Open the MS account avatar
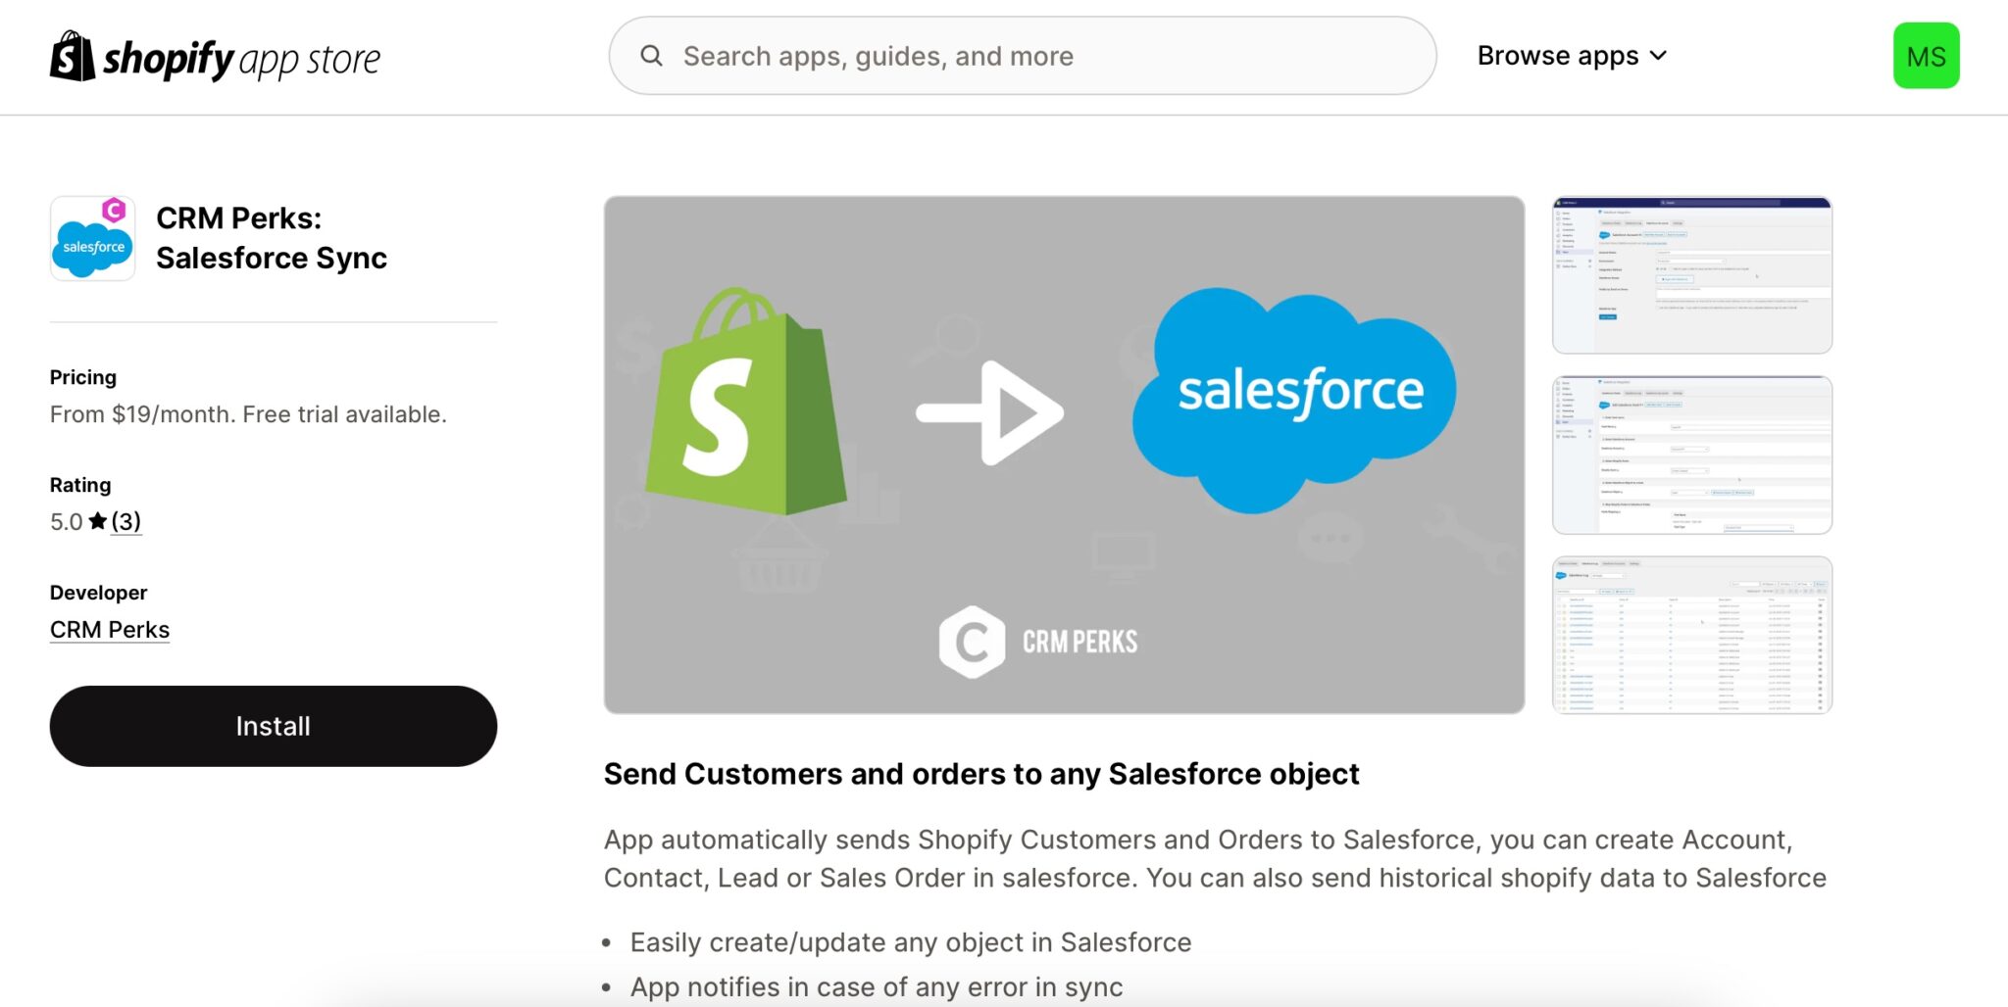2008x1007 pixels. click(1926, 56)
